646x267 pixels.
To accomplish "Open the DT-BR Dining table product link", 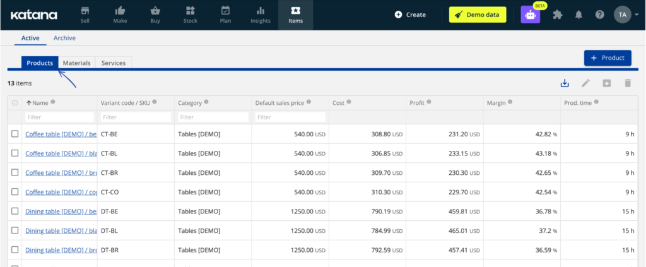I will (61, 250).
